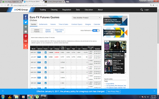Play the FX commentary video

tap(115, 46)
